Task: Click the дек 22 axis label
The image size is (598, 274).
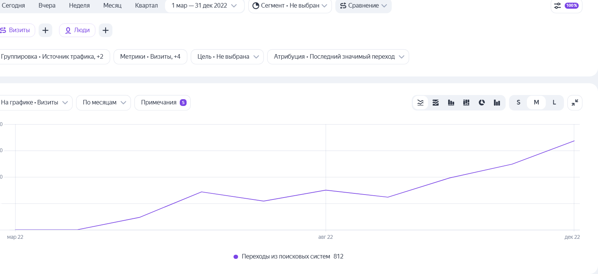Action: tap(572, 237)
